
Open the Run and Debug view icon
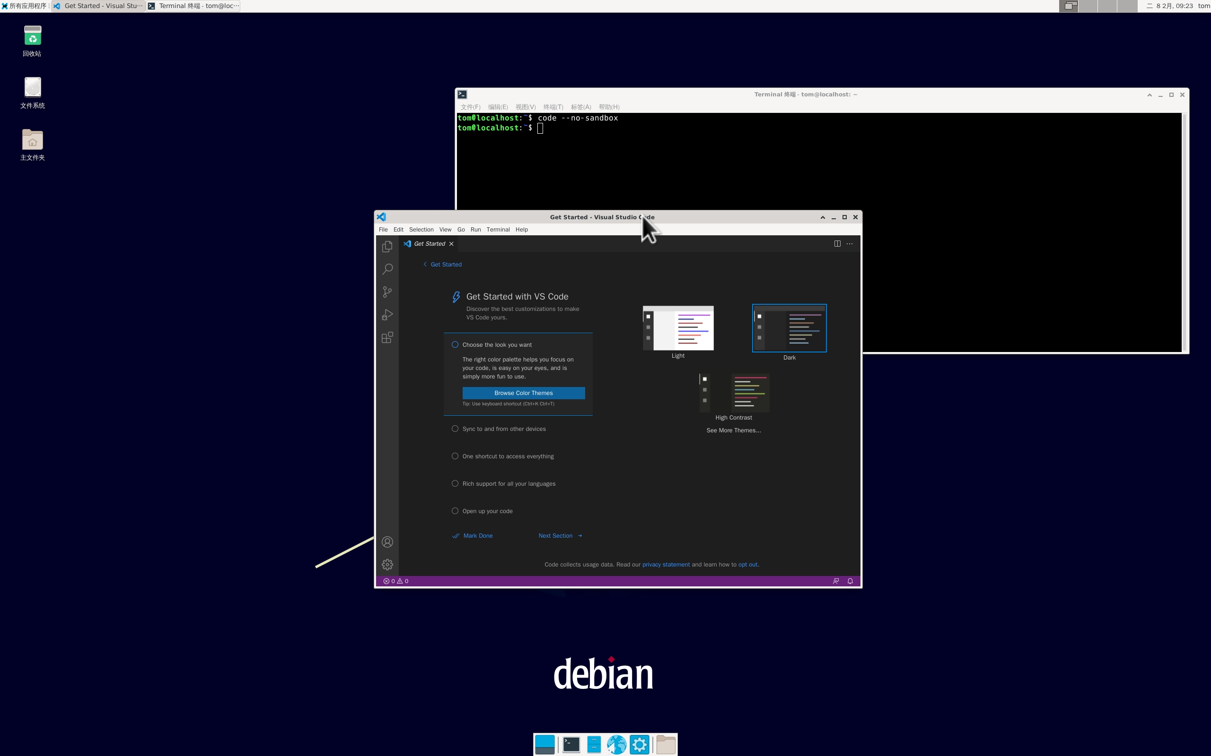pyautogui.click(x=387, y=315)
